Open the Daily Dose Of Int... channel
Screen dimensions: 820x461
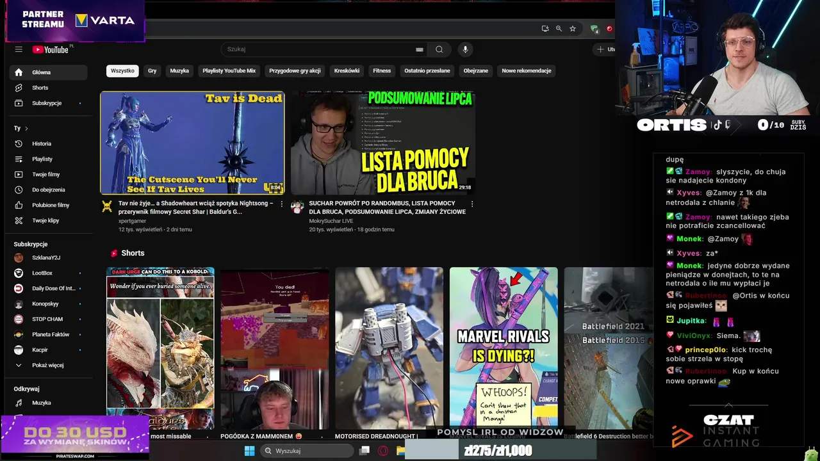click(x=48, y=288)
